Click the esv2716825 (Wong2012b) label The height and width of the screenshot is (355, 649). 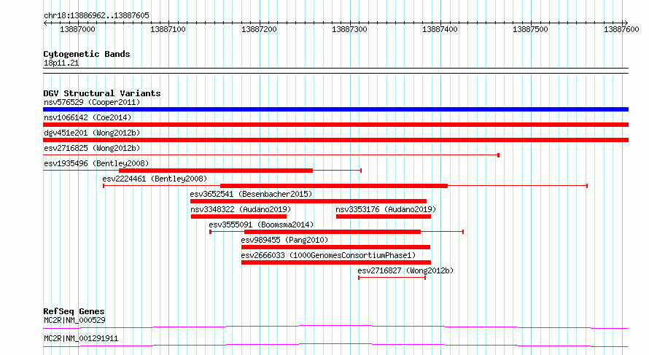click(x=92, y=148)
